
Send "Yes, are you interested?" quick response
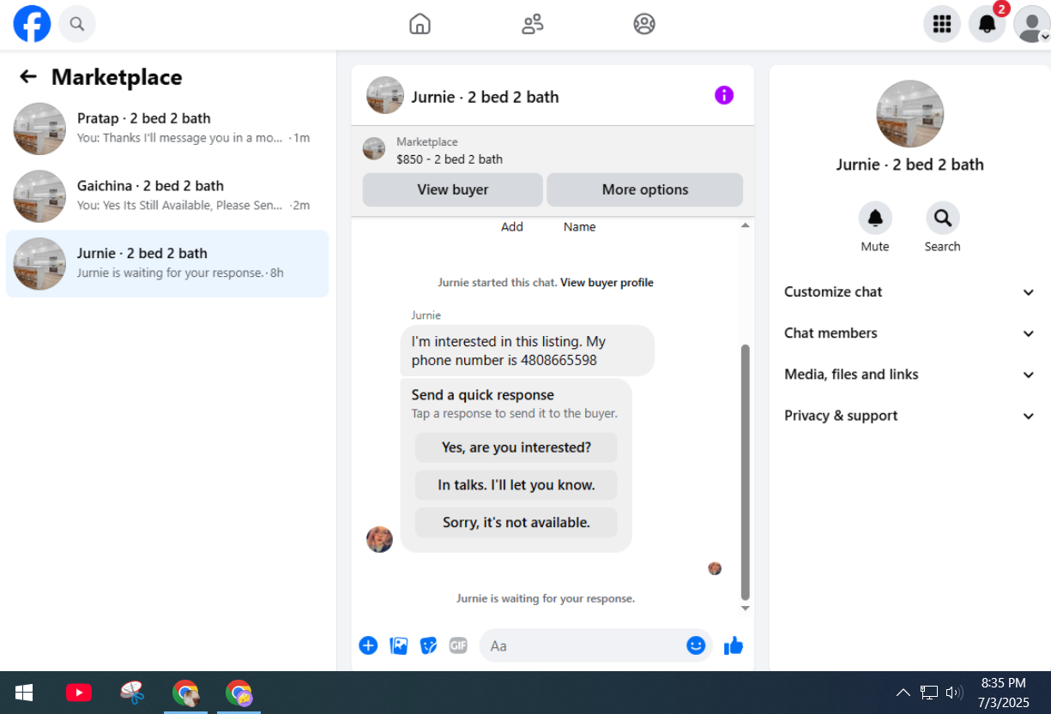pyautogui.click(x=516, y=447)
